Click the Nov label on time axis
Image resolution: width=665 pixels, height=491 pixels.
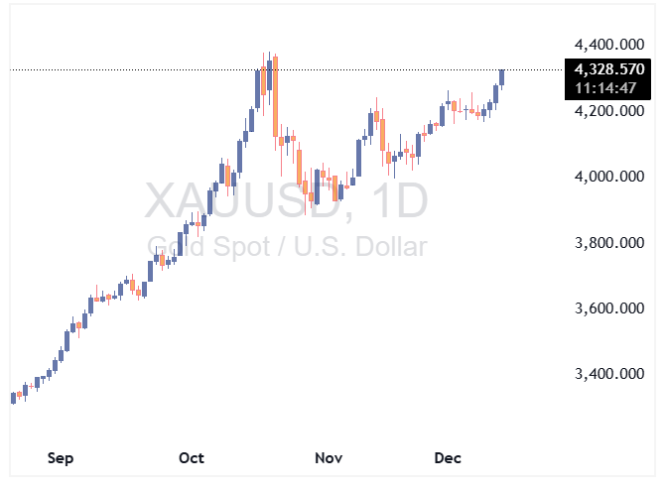click(328, 458)
